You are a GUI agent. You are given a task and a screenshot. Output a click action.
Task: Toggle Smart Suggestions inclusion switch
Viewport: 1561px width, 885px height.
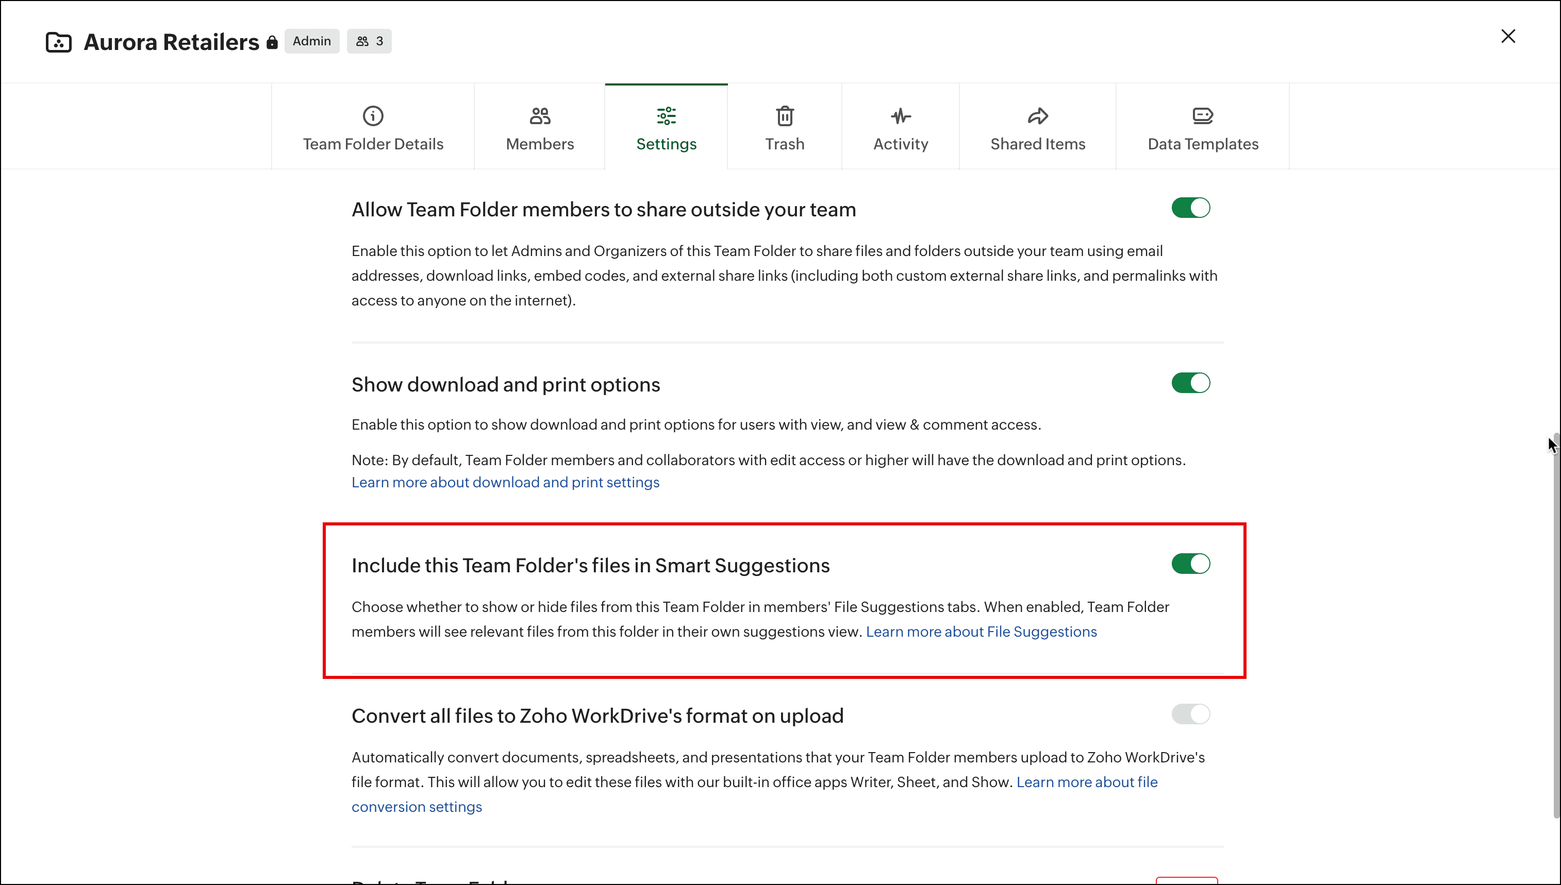tap(1190, 564)
